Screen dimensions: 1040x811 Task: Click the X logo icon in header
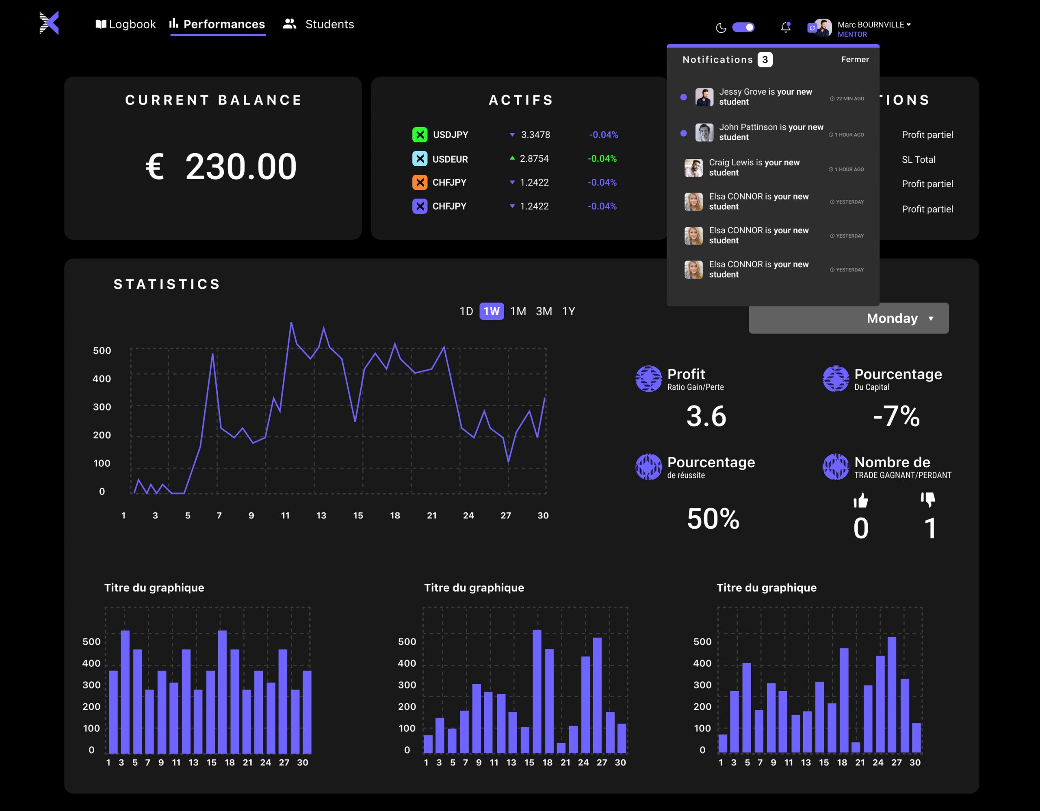[49, 23]
